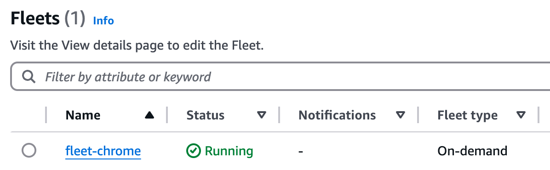This screenshot has width=550, height=170.
Task: Click the green check icon beside Running
Action: tap(193, 151)
